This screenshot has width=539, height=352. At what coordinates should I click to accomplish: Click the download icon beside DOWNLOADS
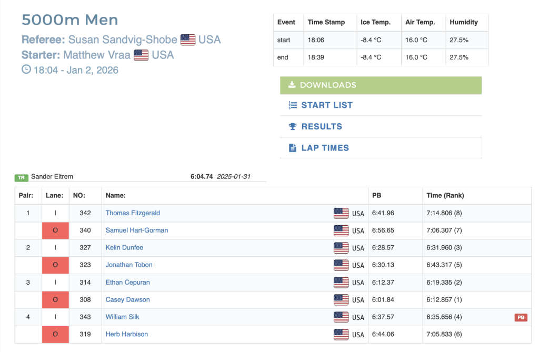pyautogui.click(x=292, y=85)
